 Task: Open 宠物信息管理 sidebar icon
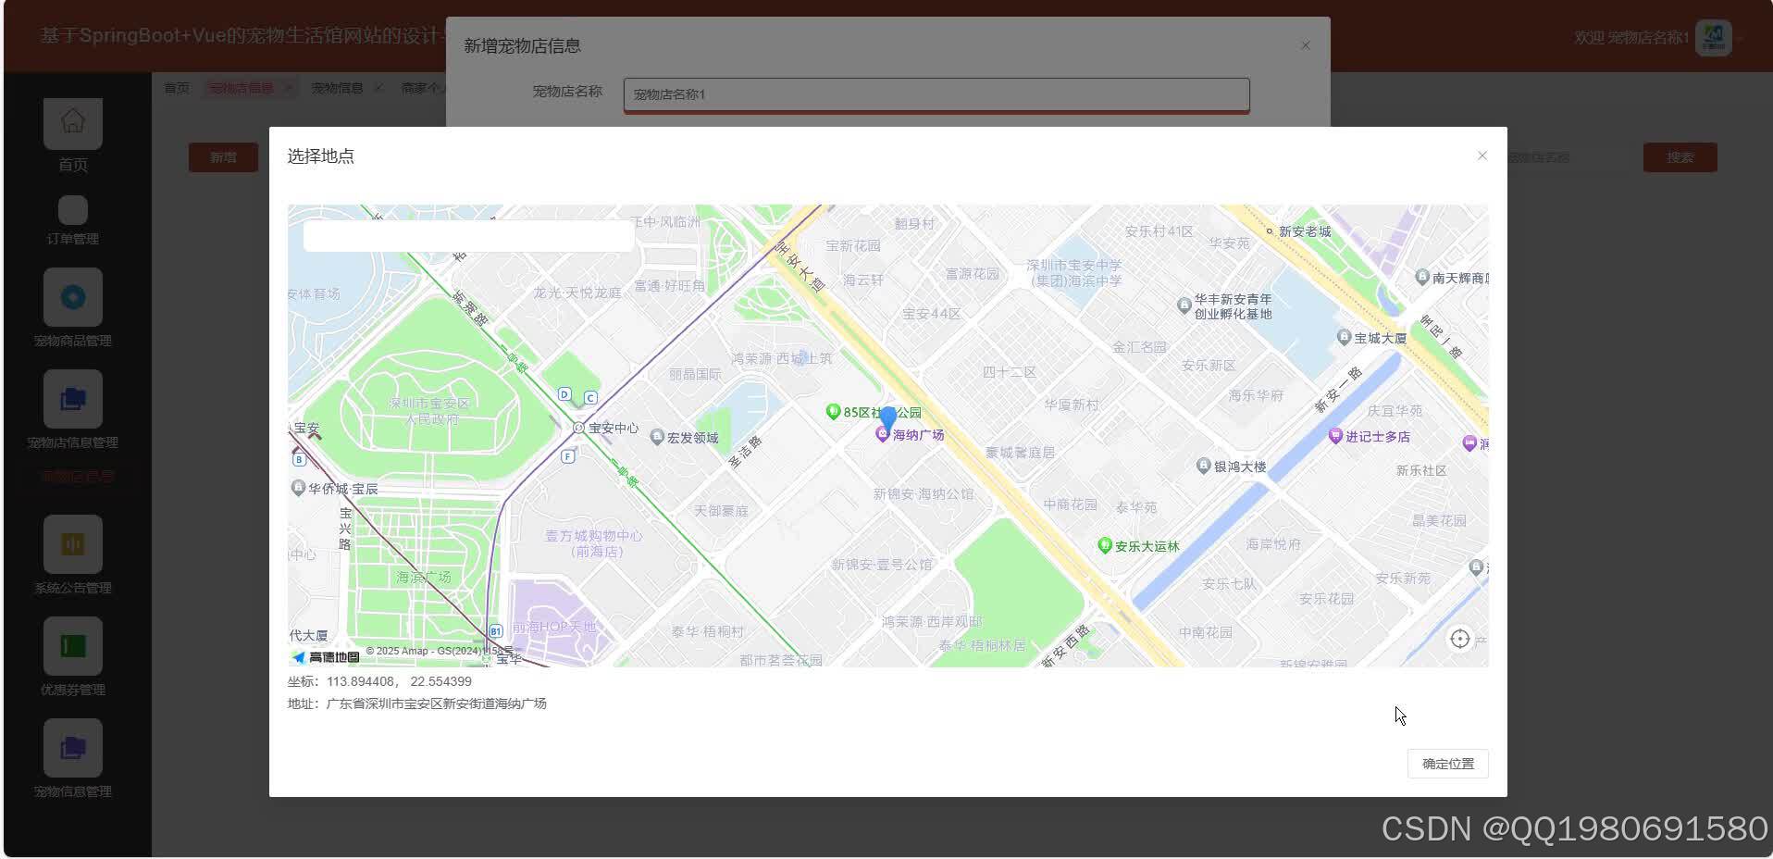73,748
